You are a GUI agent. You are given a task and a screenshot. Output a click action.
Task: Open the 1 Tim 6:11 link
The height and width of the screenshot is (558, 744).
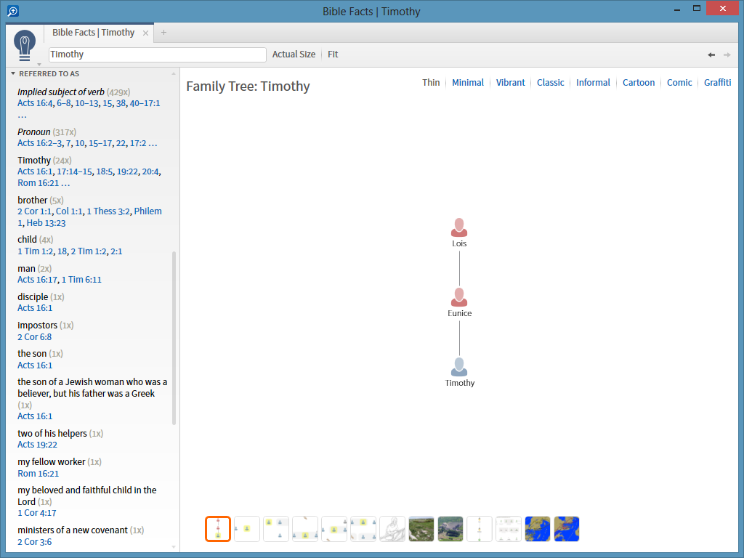click(x=81, y=280)
